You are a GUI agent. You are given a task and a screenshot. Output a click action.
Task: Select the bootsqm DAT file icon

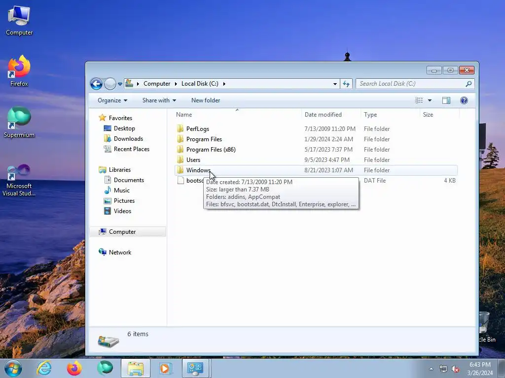180,180
